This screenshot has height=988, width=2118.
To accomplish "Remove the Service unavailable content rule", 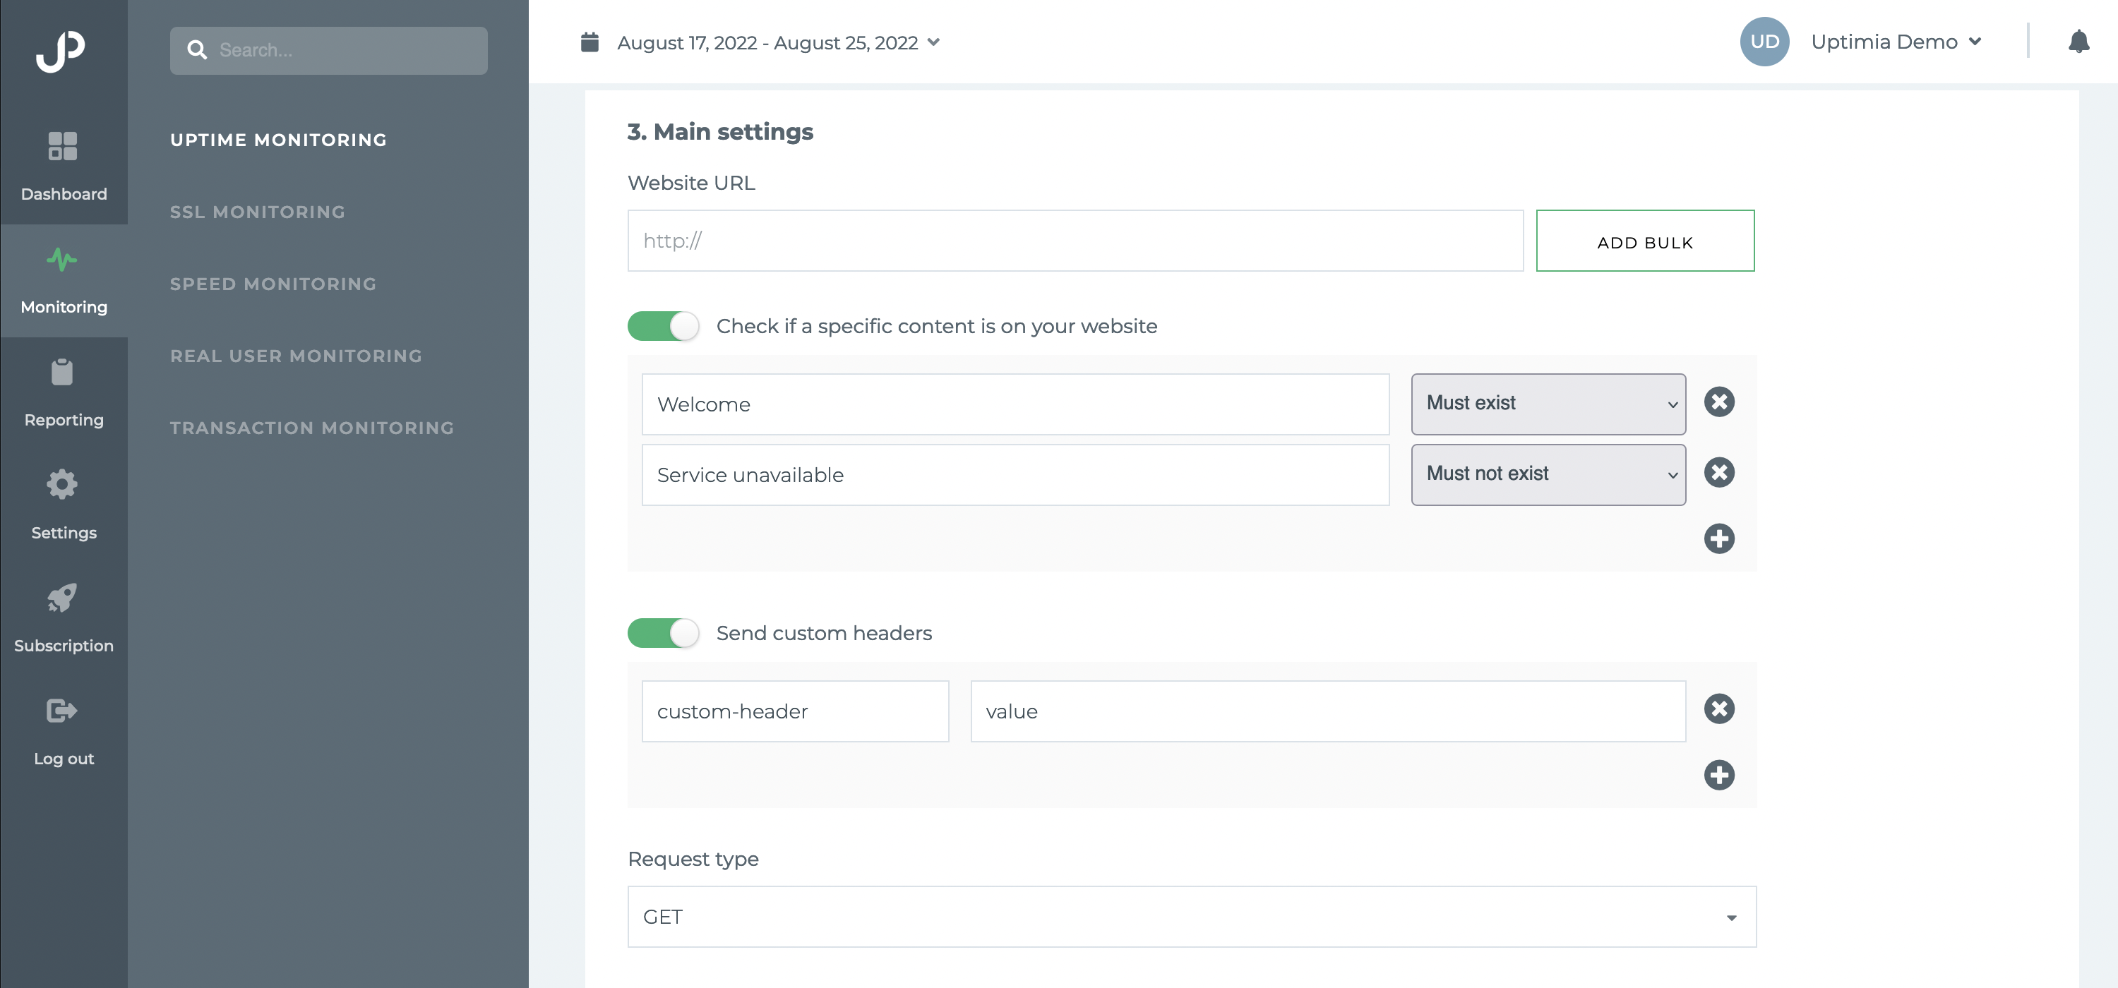I will coord(1718,473).
